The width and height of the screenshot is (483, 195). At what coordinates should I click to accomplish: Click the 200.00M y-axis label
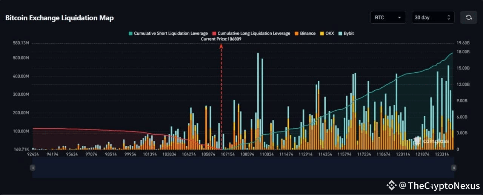(x=21, y=113)
